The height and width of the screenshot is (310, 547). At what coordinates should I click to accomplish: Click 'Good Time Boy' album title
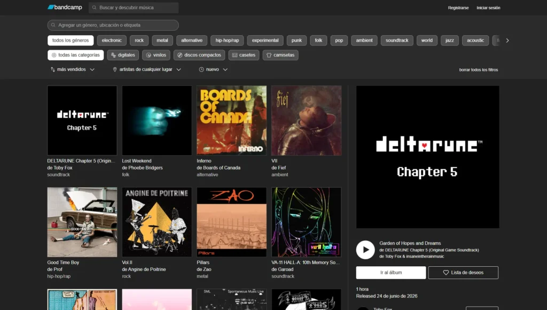click(63, 263)
